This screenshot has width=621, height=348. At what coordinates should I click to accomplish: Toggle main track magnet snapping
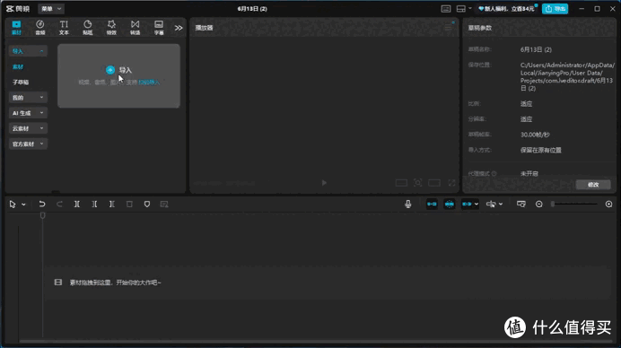432,204
